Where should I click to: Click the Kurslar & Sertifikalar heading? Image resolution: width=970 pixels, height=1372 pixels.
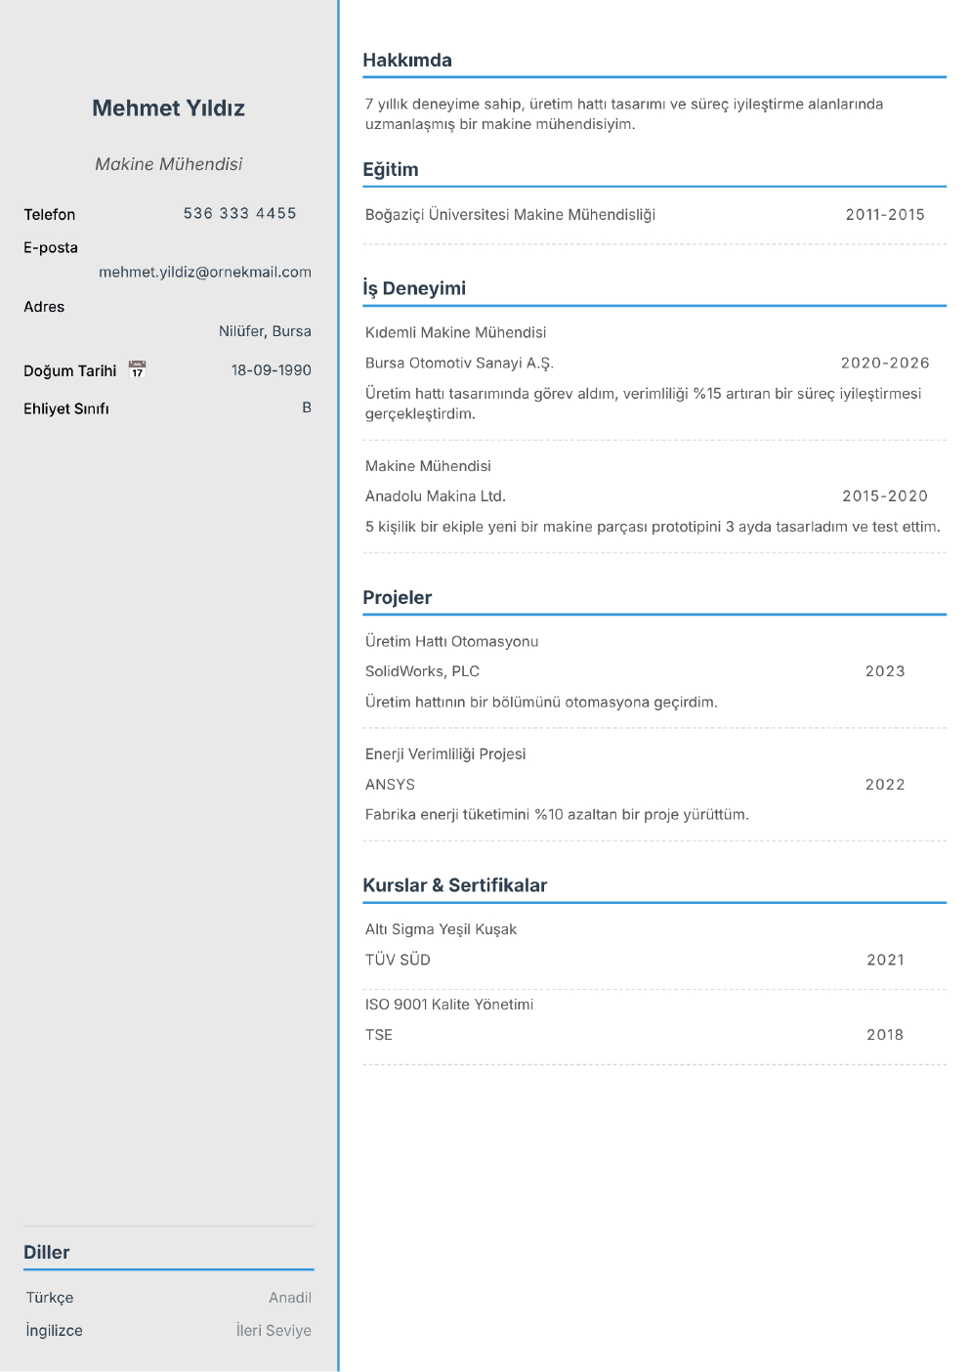coord(455,885)
